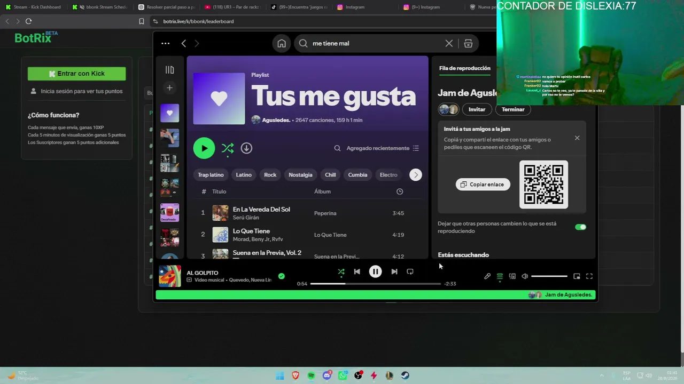Viewport: 684px width, 384px height.
Task: Open the Jam participants avatars
Action: pos(448,109)
